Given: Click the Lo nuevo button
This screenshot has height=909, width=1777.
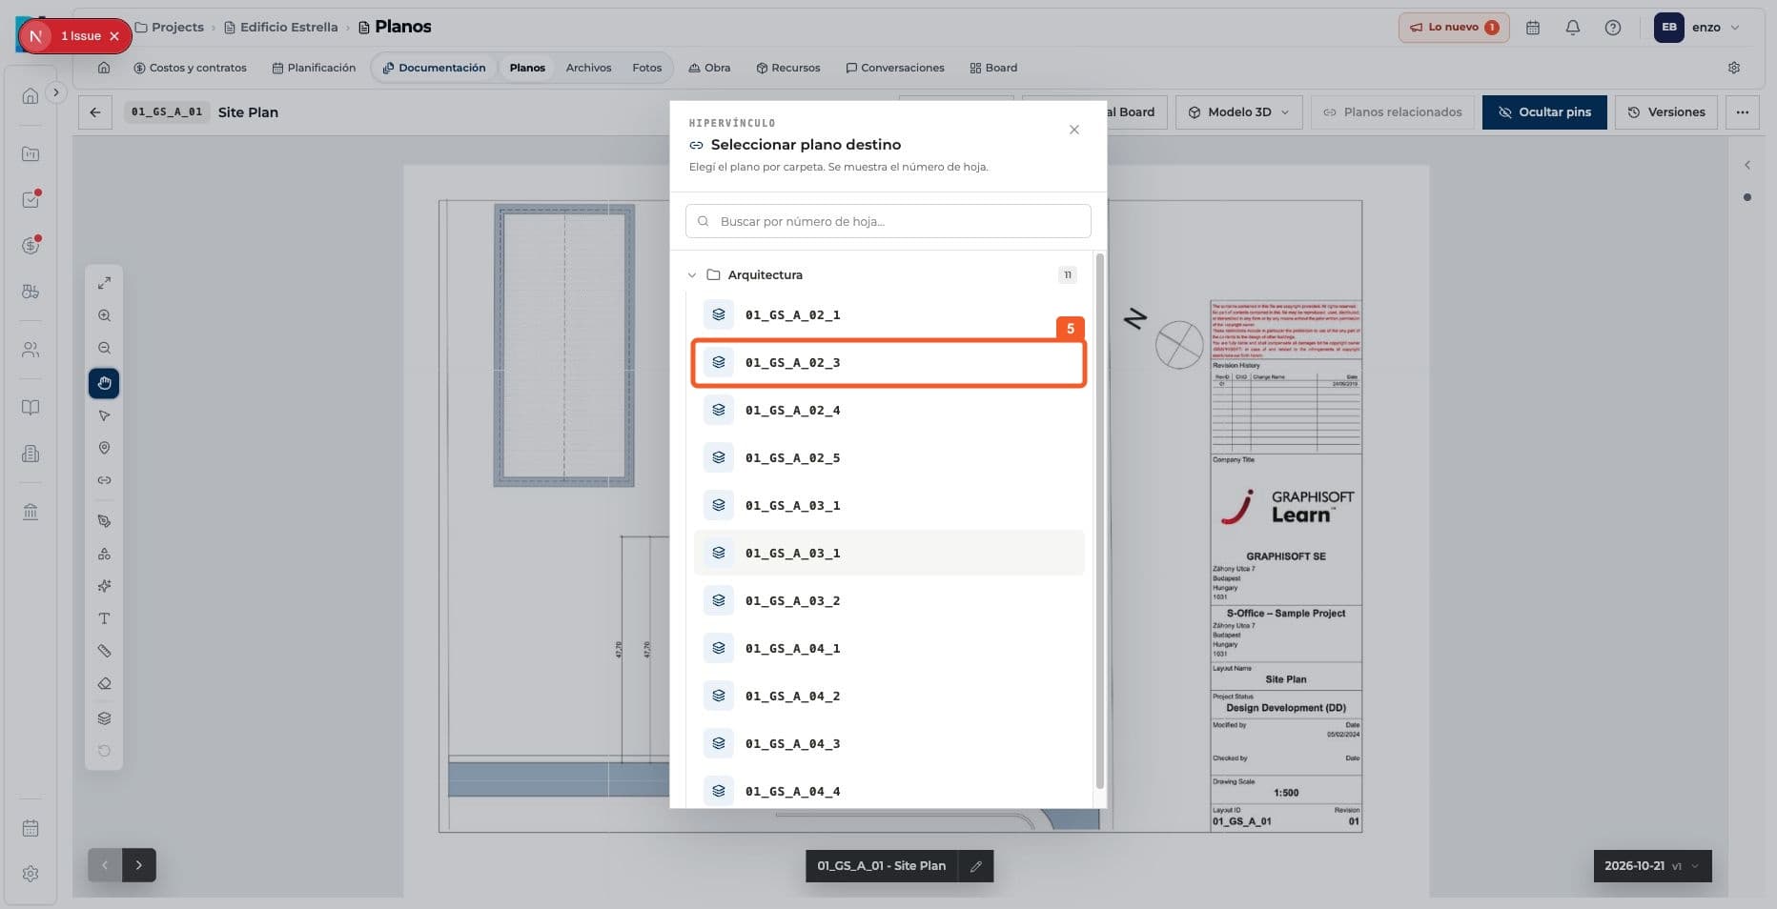Looking at the screenshot, I should [1454, 28].
